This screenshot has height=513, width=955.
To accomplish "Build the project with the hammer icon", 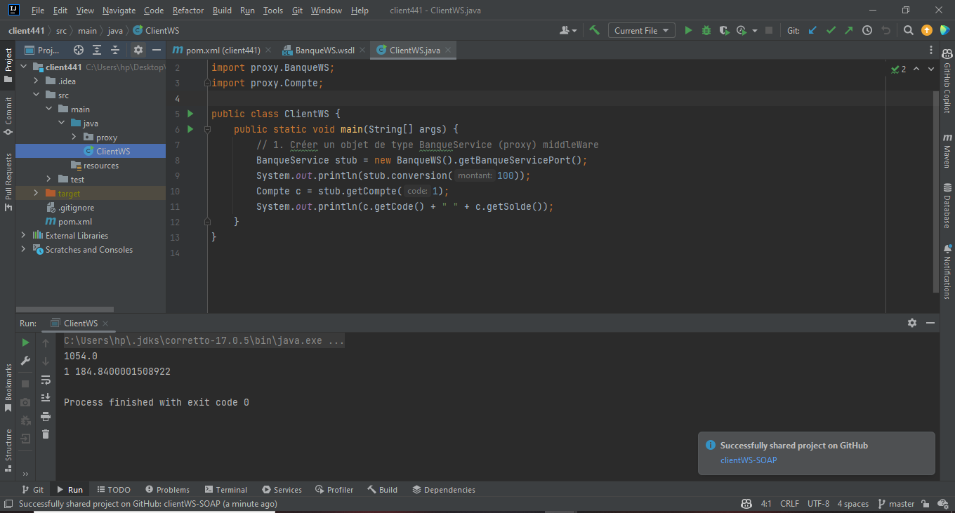I will tap(595, 30).
